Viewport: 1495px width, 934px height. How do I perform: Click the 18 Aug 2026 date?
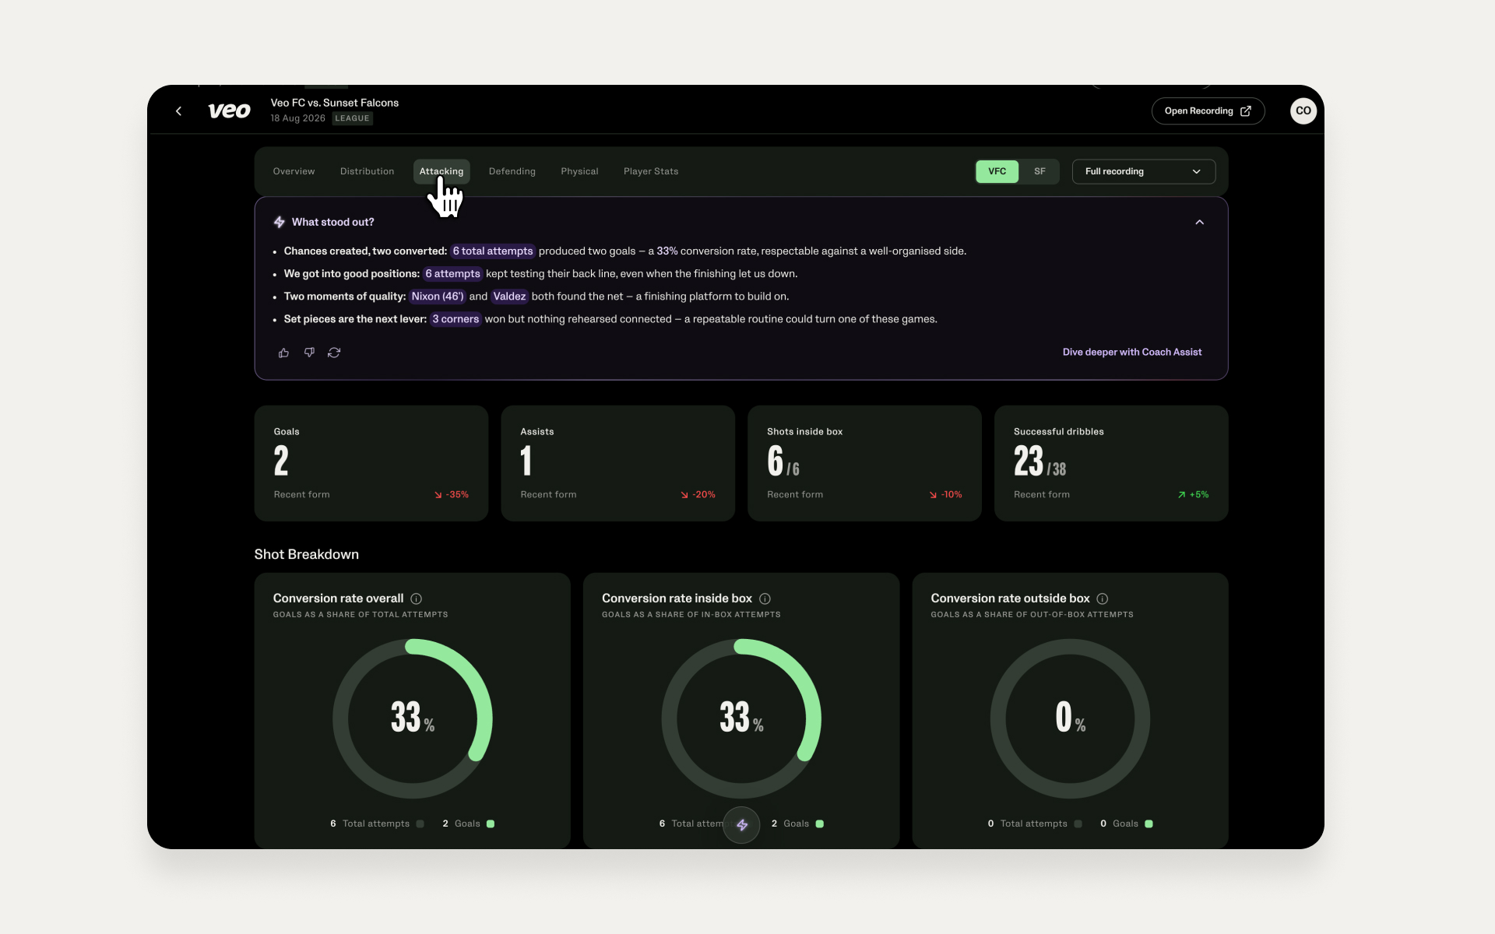pyautogui.click(x=297, y=118)
